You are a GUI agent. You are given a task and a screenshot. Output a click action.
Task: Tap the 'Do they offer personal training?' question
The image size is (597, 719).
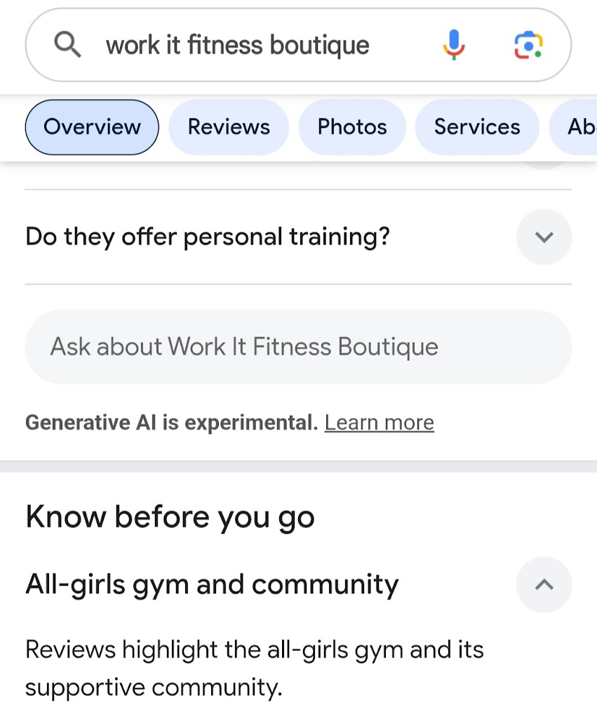point(208,237)
